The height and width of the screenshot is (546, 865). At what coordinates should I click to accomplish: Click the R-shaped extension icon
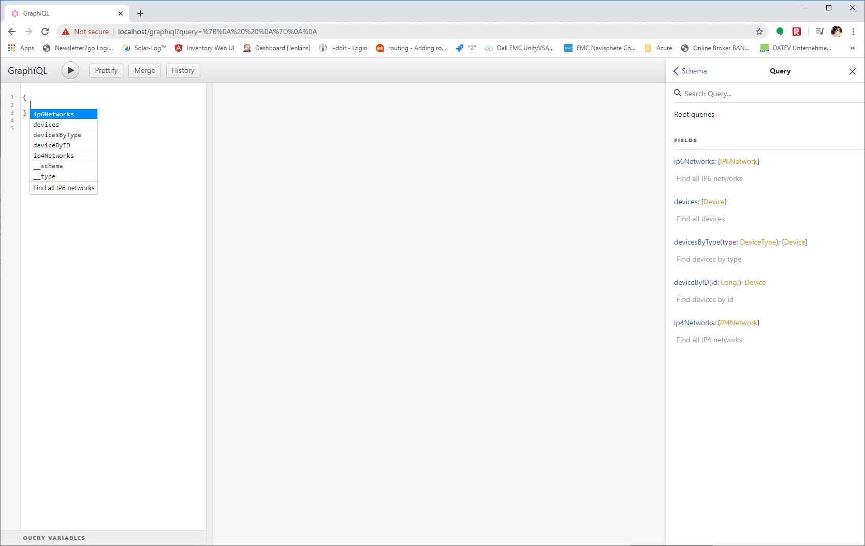796,32
